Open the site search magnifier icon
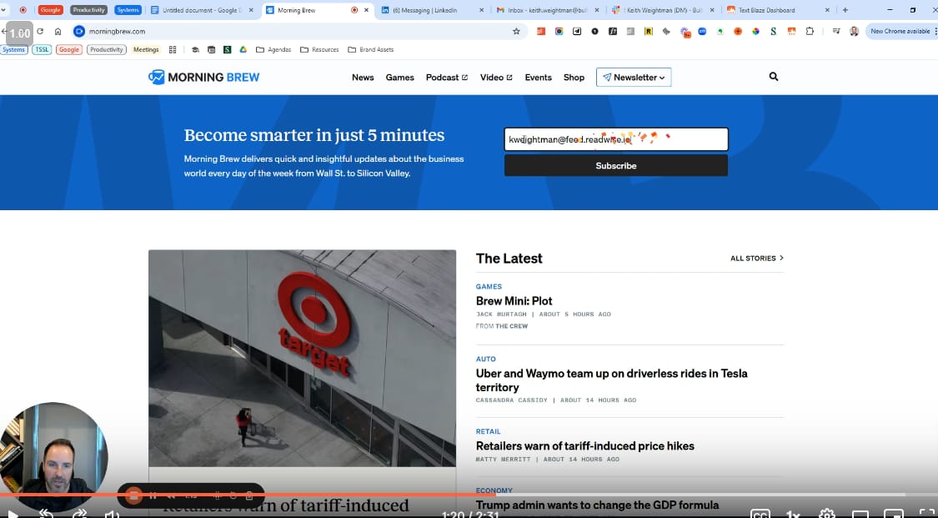 pyautogui.click(x=773, y=77)
